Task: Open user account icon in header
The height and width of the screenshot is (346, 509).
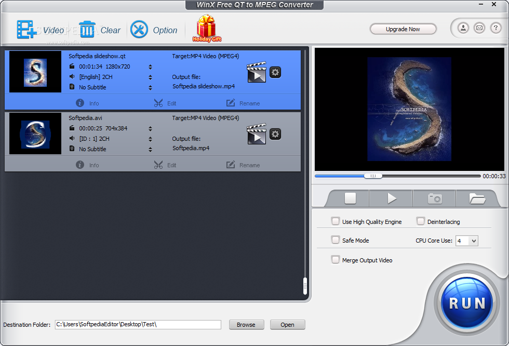Action: 463,28
